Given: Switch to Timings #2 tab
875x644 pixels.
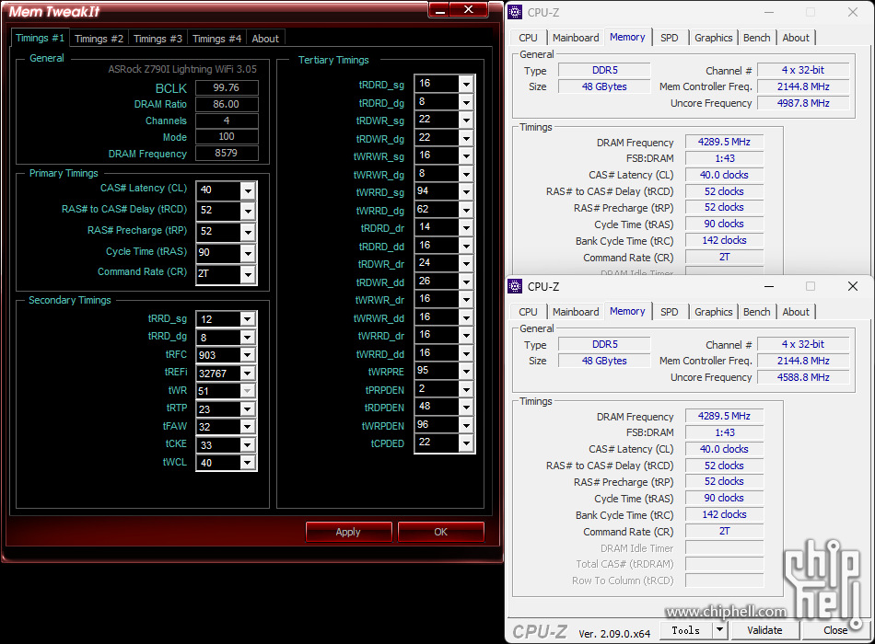Looking at the screenshot, I should coord(99,39).
